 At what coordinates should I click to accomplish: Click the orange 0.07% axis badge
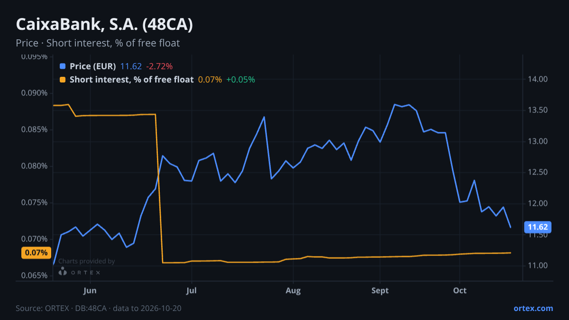click(36, 253)
